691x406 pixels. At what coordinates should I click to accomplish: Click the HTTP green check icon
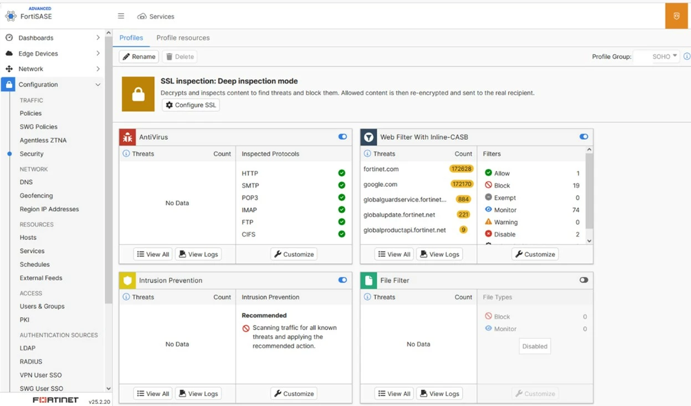click(x=342, y=173)
